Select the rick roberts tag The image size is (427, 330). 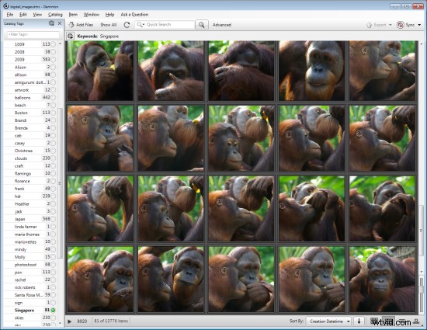(25, 287)
